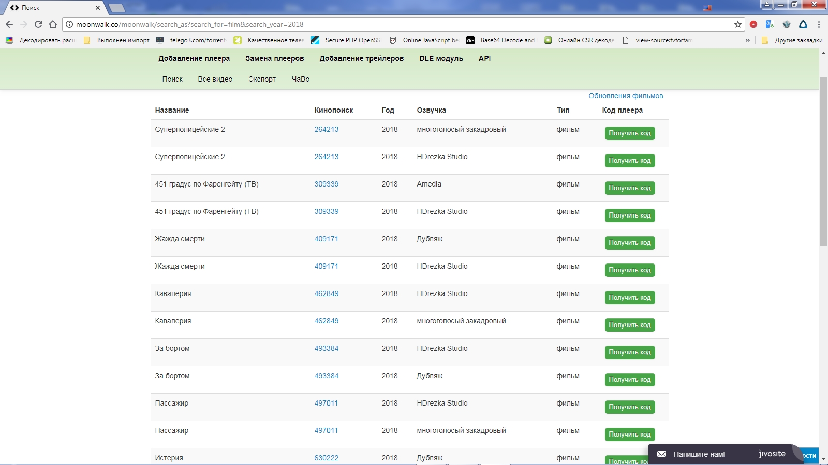Open the Напишите нам chat widget
This screenshot has width=828, height=465.
(699, 454)
